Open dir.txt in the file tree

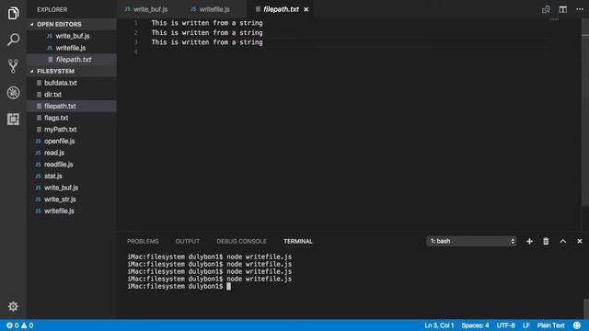coord(72,95)
